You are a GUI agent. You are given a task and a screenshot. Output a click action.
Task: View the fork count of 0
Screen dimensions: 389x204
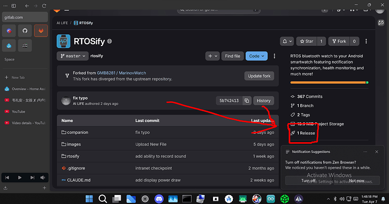click(354, 41)
